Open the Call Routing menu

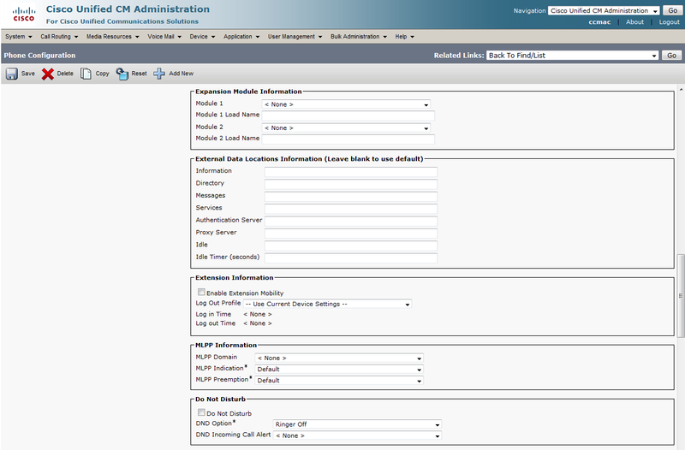[x=59, y=37]
